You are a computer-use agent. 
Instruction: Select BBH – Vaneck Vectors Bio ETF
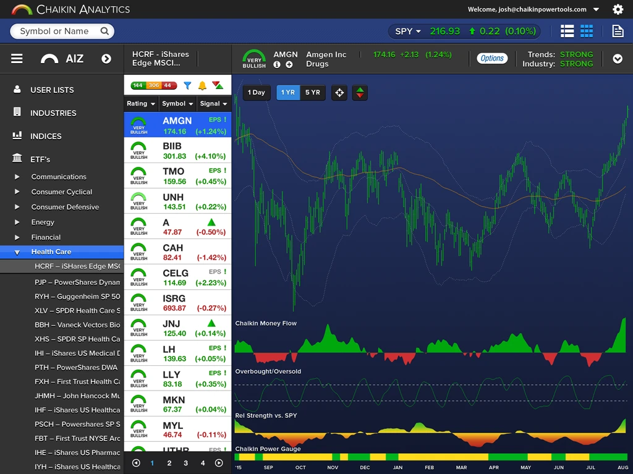coord(77,324)
